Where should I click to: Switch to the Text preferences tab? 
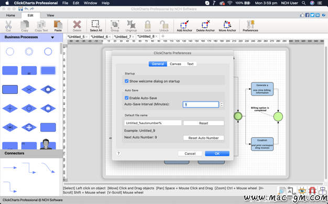point(190,64)
